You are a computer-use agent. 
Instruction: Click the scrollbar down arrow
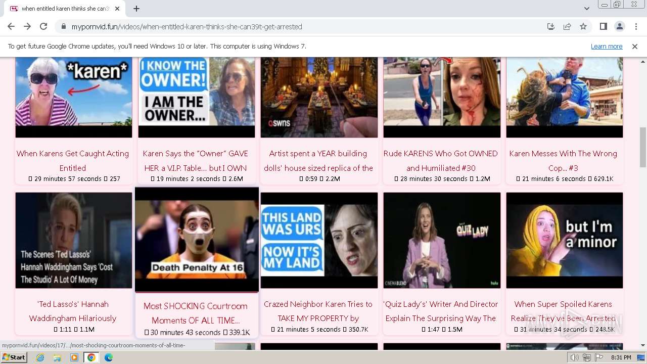(x=643, y=345)
